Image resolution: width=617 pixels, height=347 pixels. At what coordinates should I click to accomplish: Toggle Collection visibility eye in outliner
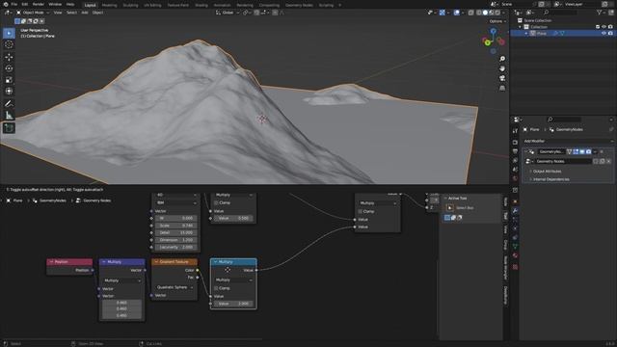604,27
